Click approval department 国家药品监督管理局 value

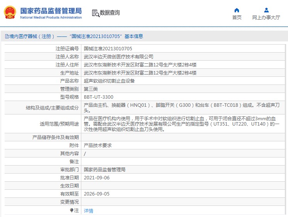click(104, 170)
